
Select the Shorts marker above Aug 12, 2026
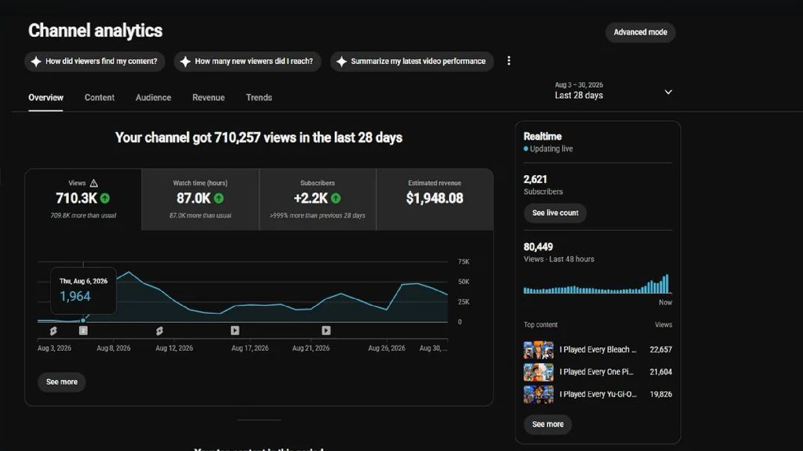[159, 331]
